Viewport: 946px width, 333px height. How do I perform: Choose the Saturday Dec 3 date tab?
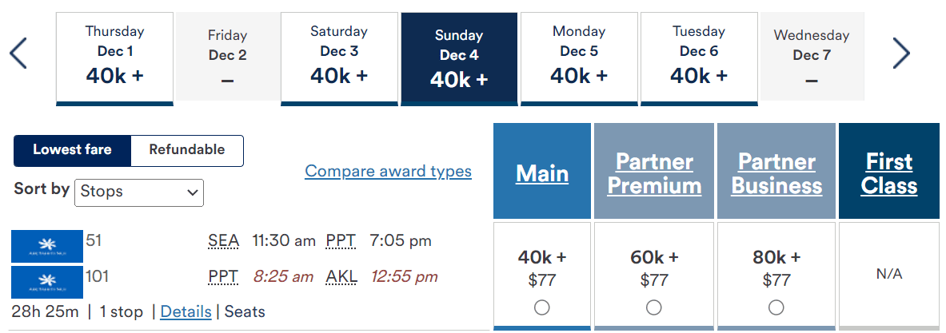(x=339, y=56)
